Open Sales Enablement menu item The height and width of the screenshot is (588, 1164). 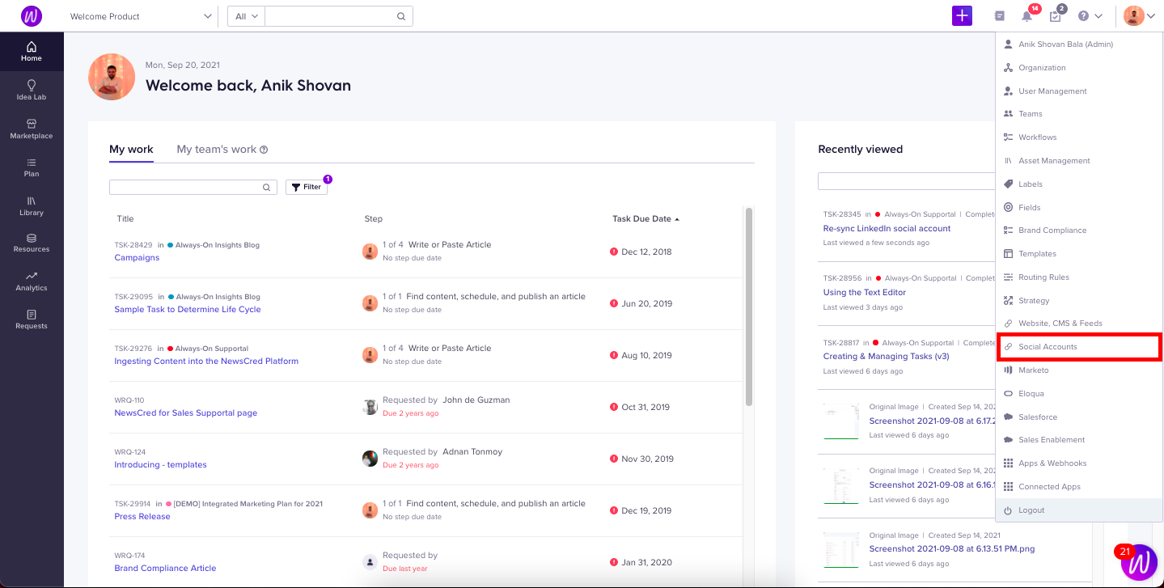pos(1079,440)
